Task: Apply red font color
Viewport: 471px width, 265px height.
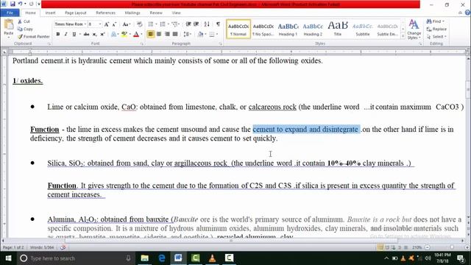Action: (136, 35)
